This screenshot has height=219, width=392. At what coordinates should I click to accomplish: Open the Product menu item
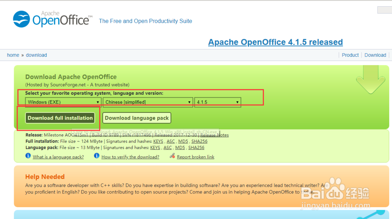tap(350, 55)
